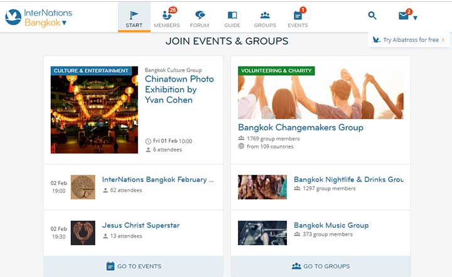
Task: Click the search magnifier icon
Action: tap(372, 15)
